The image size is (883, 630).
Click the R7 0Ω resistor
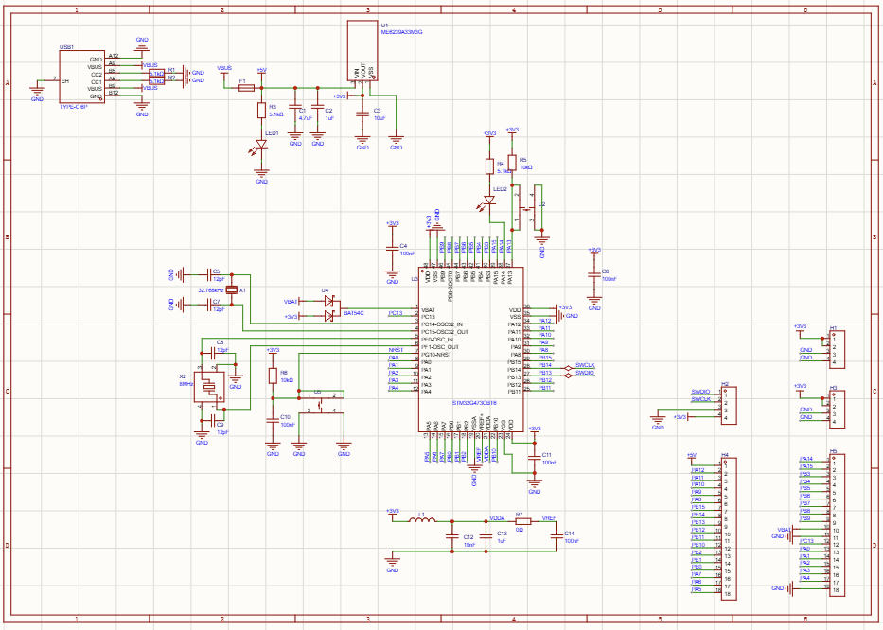[x=522, y=520]
